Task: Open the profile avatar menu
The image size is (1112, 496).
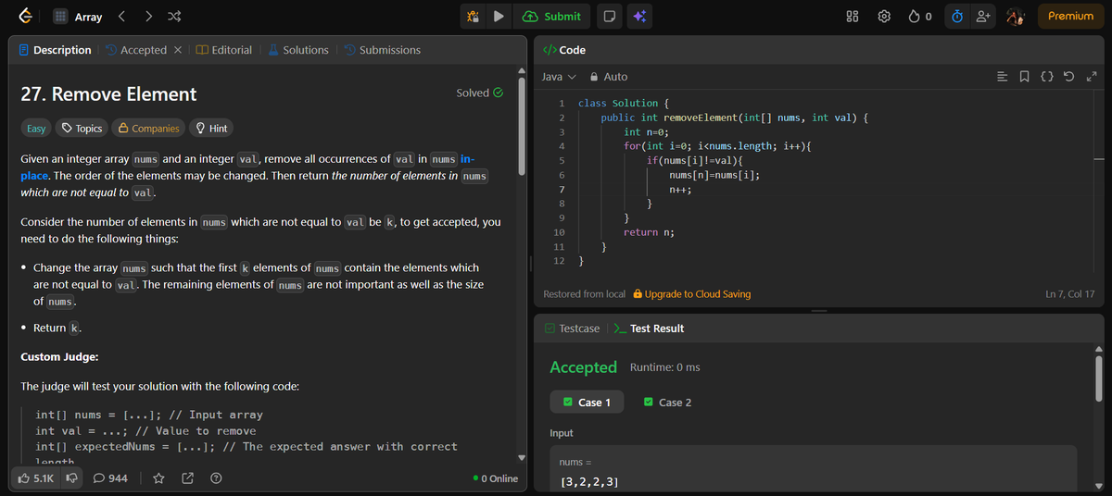Action: (1017, 17)
